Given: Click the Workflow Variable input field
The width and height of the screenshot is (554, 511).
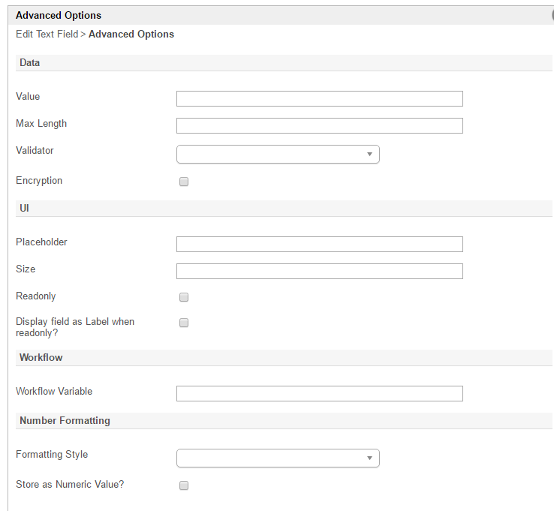Looking at the screenshot, I should coord(319,393).
